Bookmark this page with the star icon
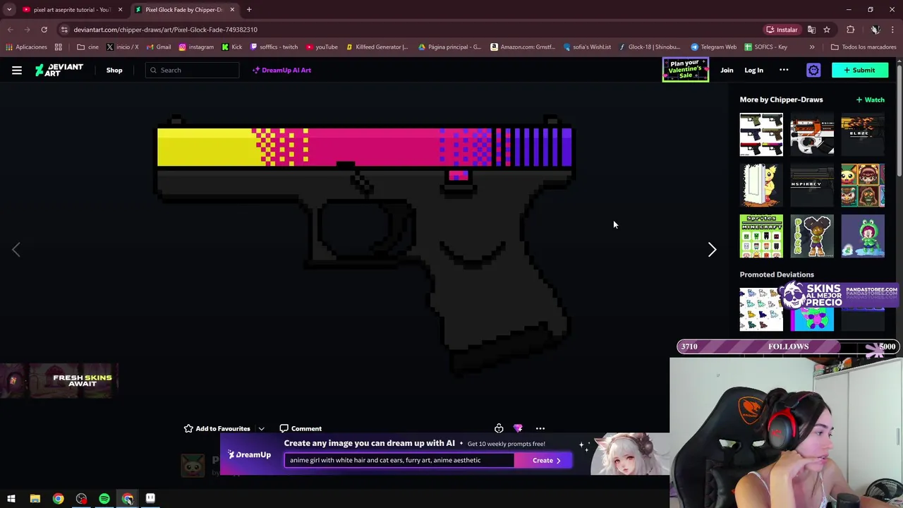 (827, 30)
